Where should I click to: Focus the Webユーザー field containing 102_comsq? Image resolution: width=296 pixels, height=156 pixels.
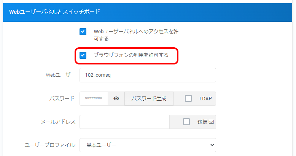coord(148,76)
